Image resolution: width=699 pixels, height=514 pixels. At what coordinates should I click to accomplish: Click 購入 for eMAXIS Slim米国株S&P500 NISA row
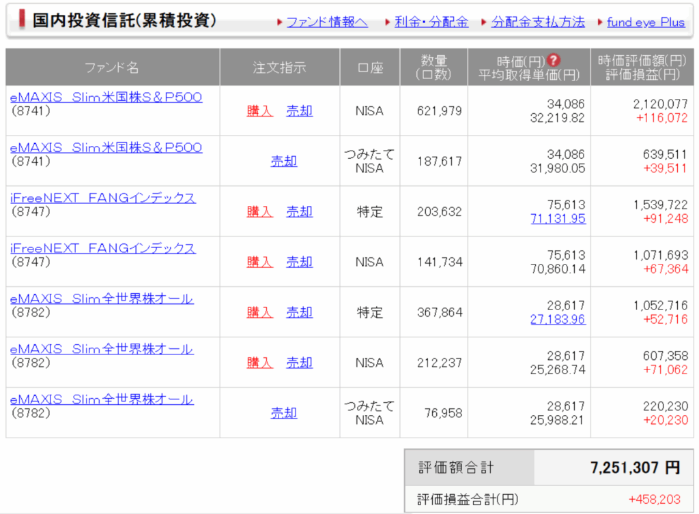coord(259,110)
